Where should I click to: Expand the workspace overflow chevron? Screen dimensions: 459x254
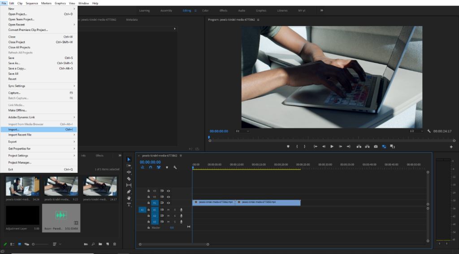tap(321, 10)
